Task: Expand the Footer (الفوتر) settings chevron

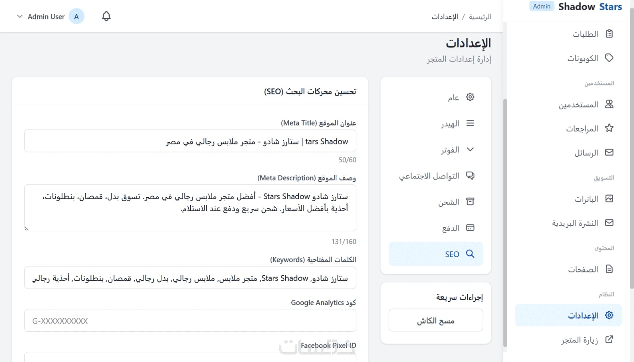Action: [470, 150]
